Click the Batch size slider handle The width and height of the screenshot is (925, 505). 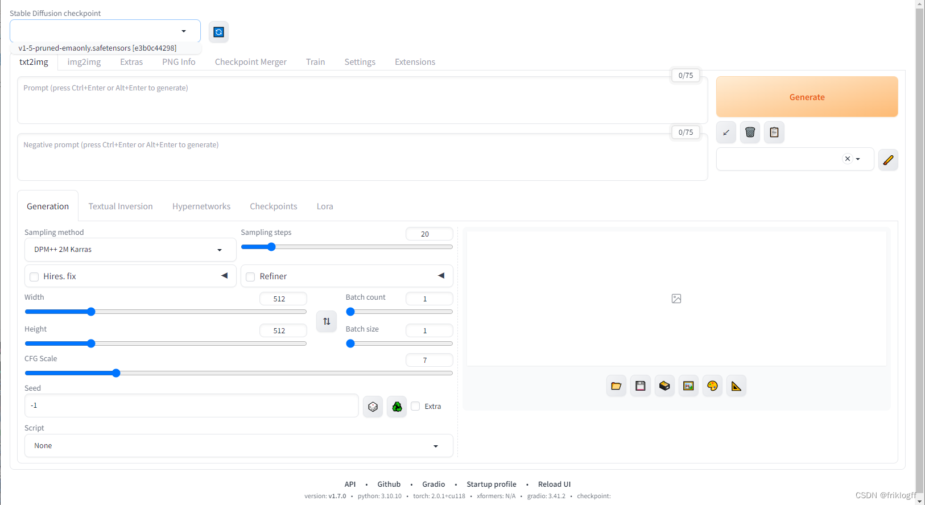[350, 343]
